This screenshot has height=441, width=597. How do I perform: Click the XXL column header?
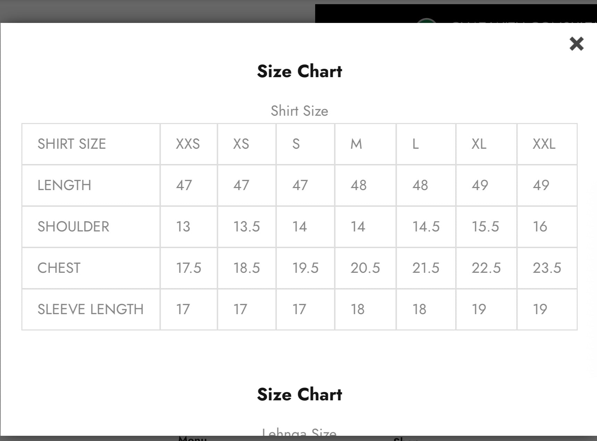544,144
